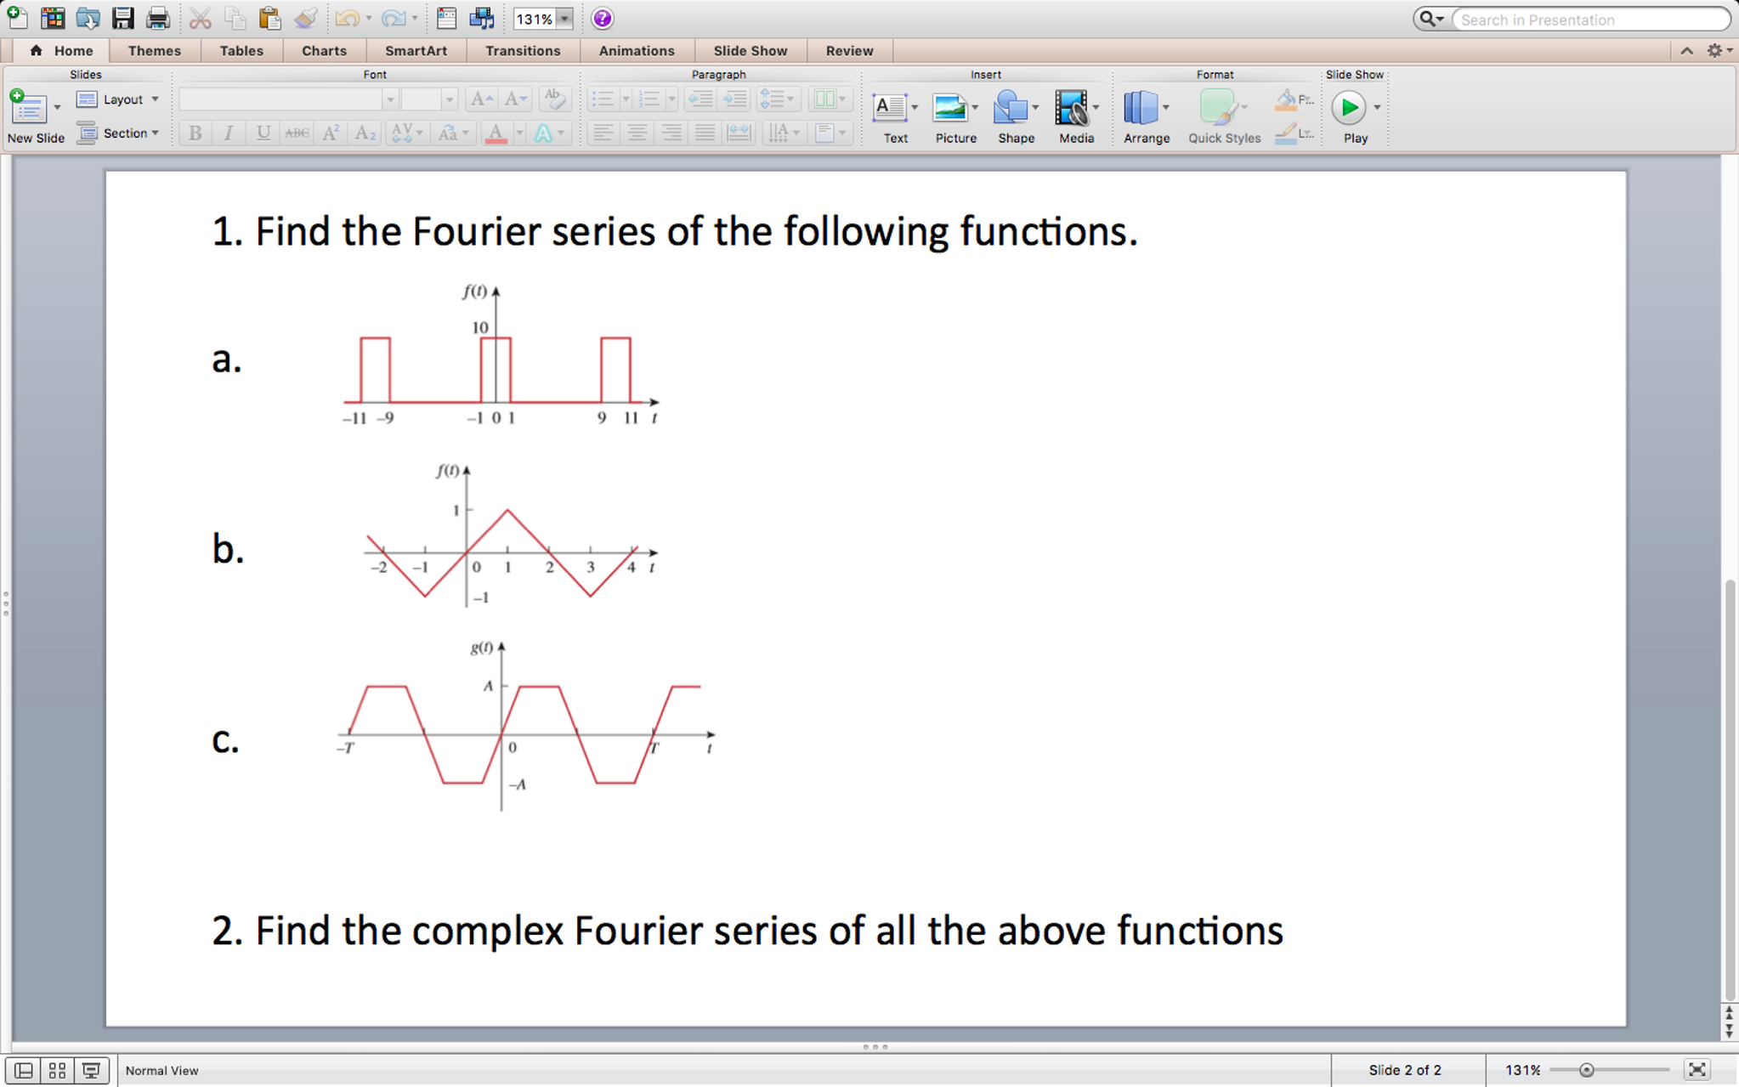Click the Print icon
1739x1087 pixels.
tap(158, 18)
